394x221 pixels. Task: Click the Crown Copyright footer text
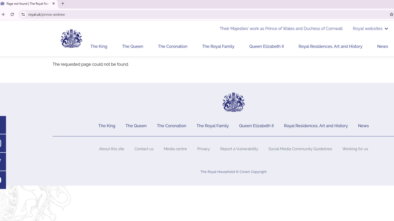pyautogui.click(x=233, y=172)
